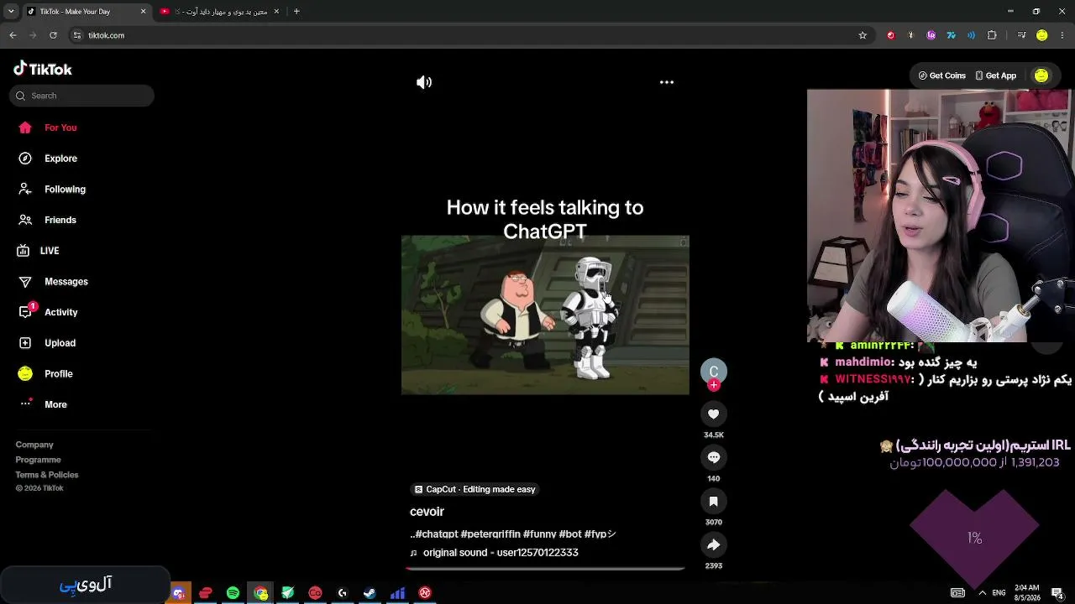Like the video with the heart icon

pos(714,414)
